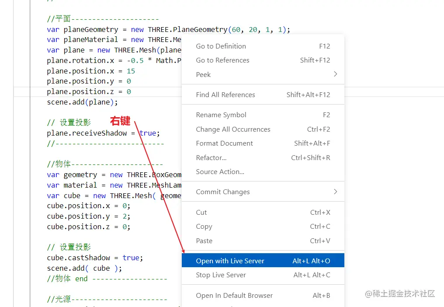Click 'plane.rotation.x = -0.5' line
444x307 pixels.
click(x=114, y=61)
